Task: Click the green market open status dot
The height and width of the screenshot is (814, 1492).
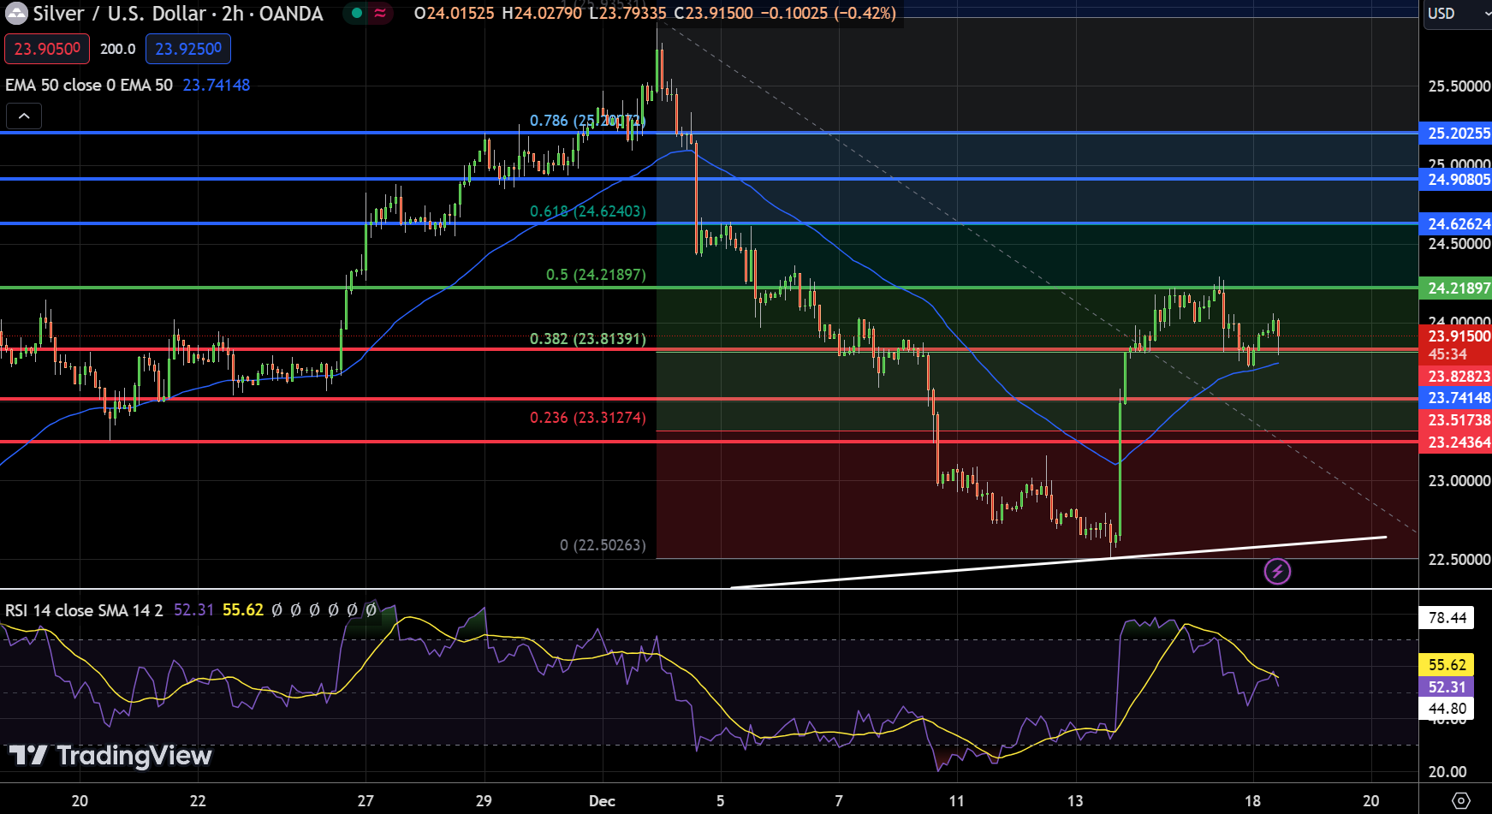Action: [x=357, y=13]
